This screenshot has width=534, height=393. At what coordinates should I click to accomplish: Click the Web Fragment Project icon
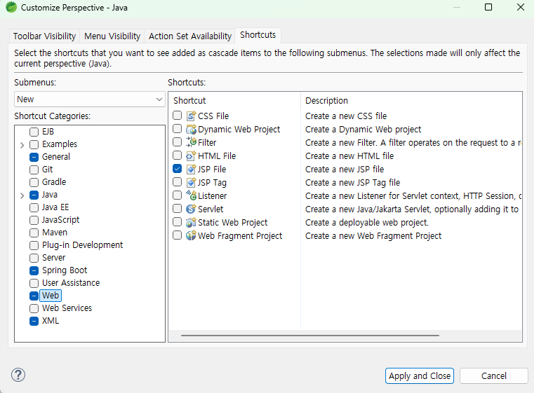(192, 235)
